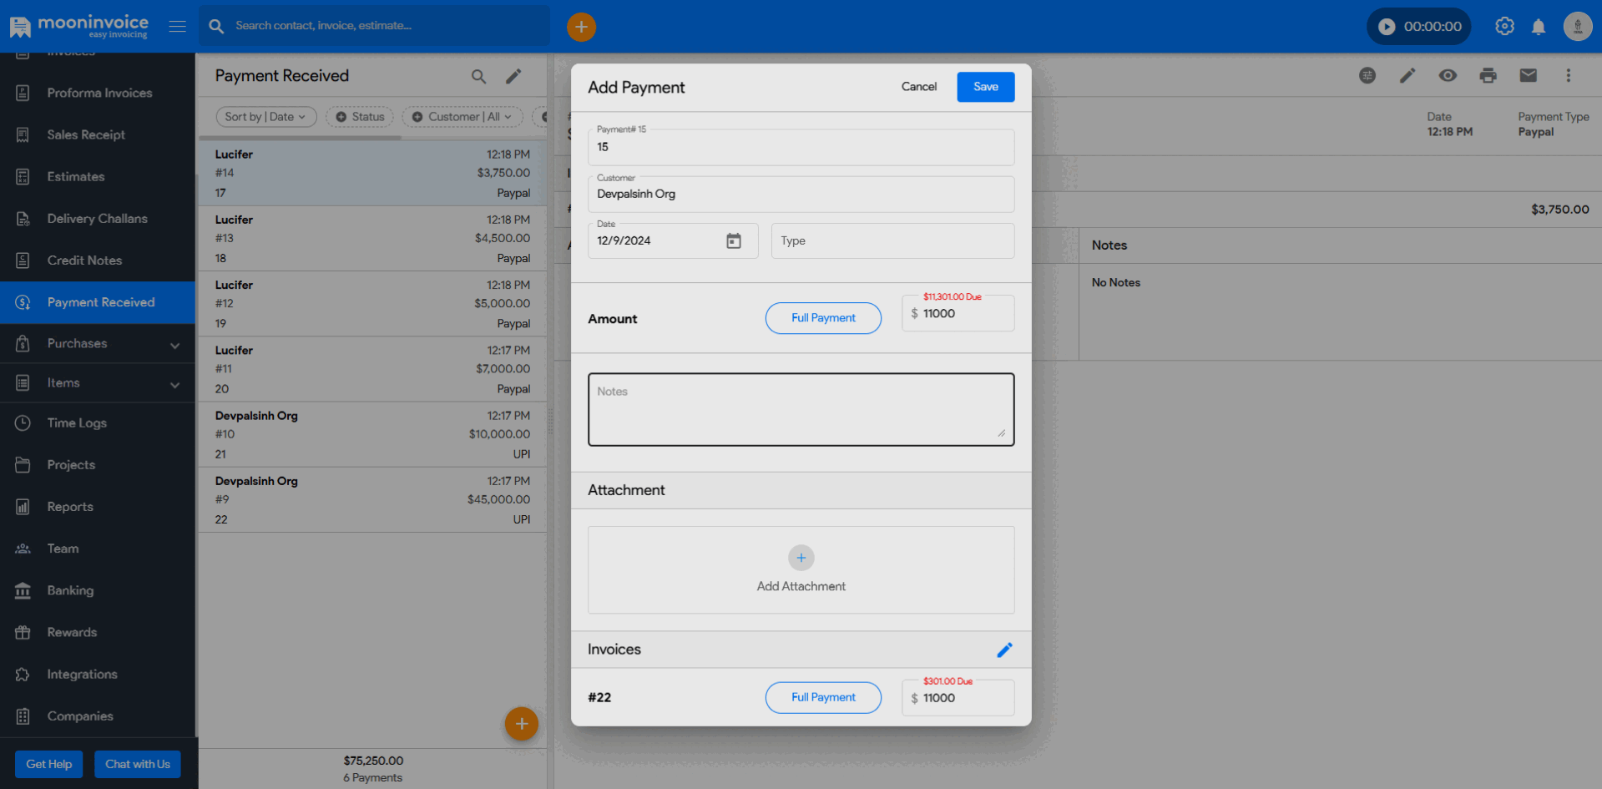This screenshot has width=1602, height=789.
Task: Select Devpalsinh Org payment #9 row
Action: coord(372,500)
